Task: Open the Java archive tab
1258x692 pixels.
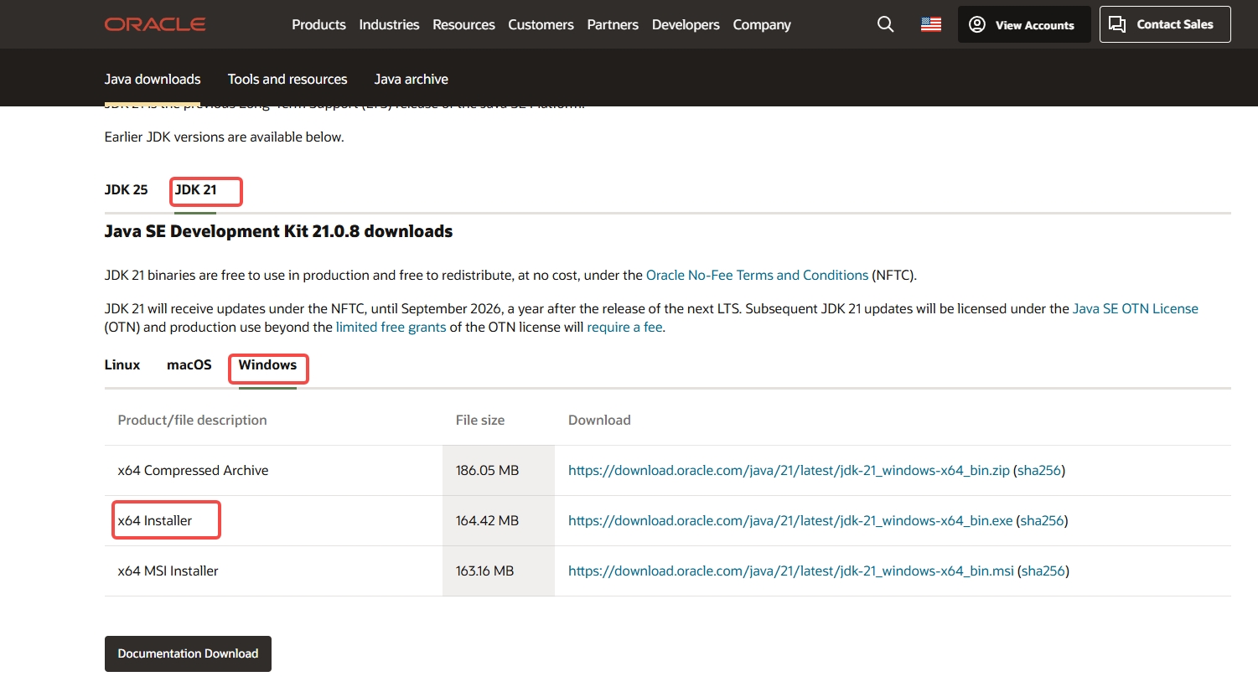Action: [411, 79]
